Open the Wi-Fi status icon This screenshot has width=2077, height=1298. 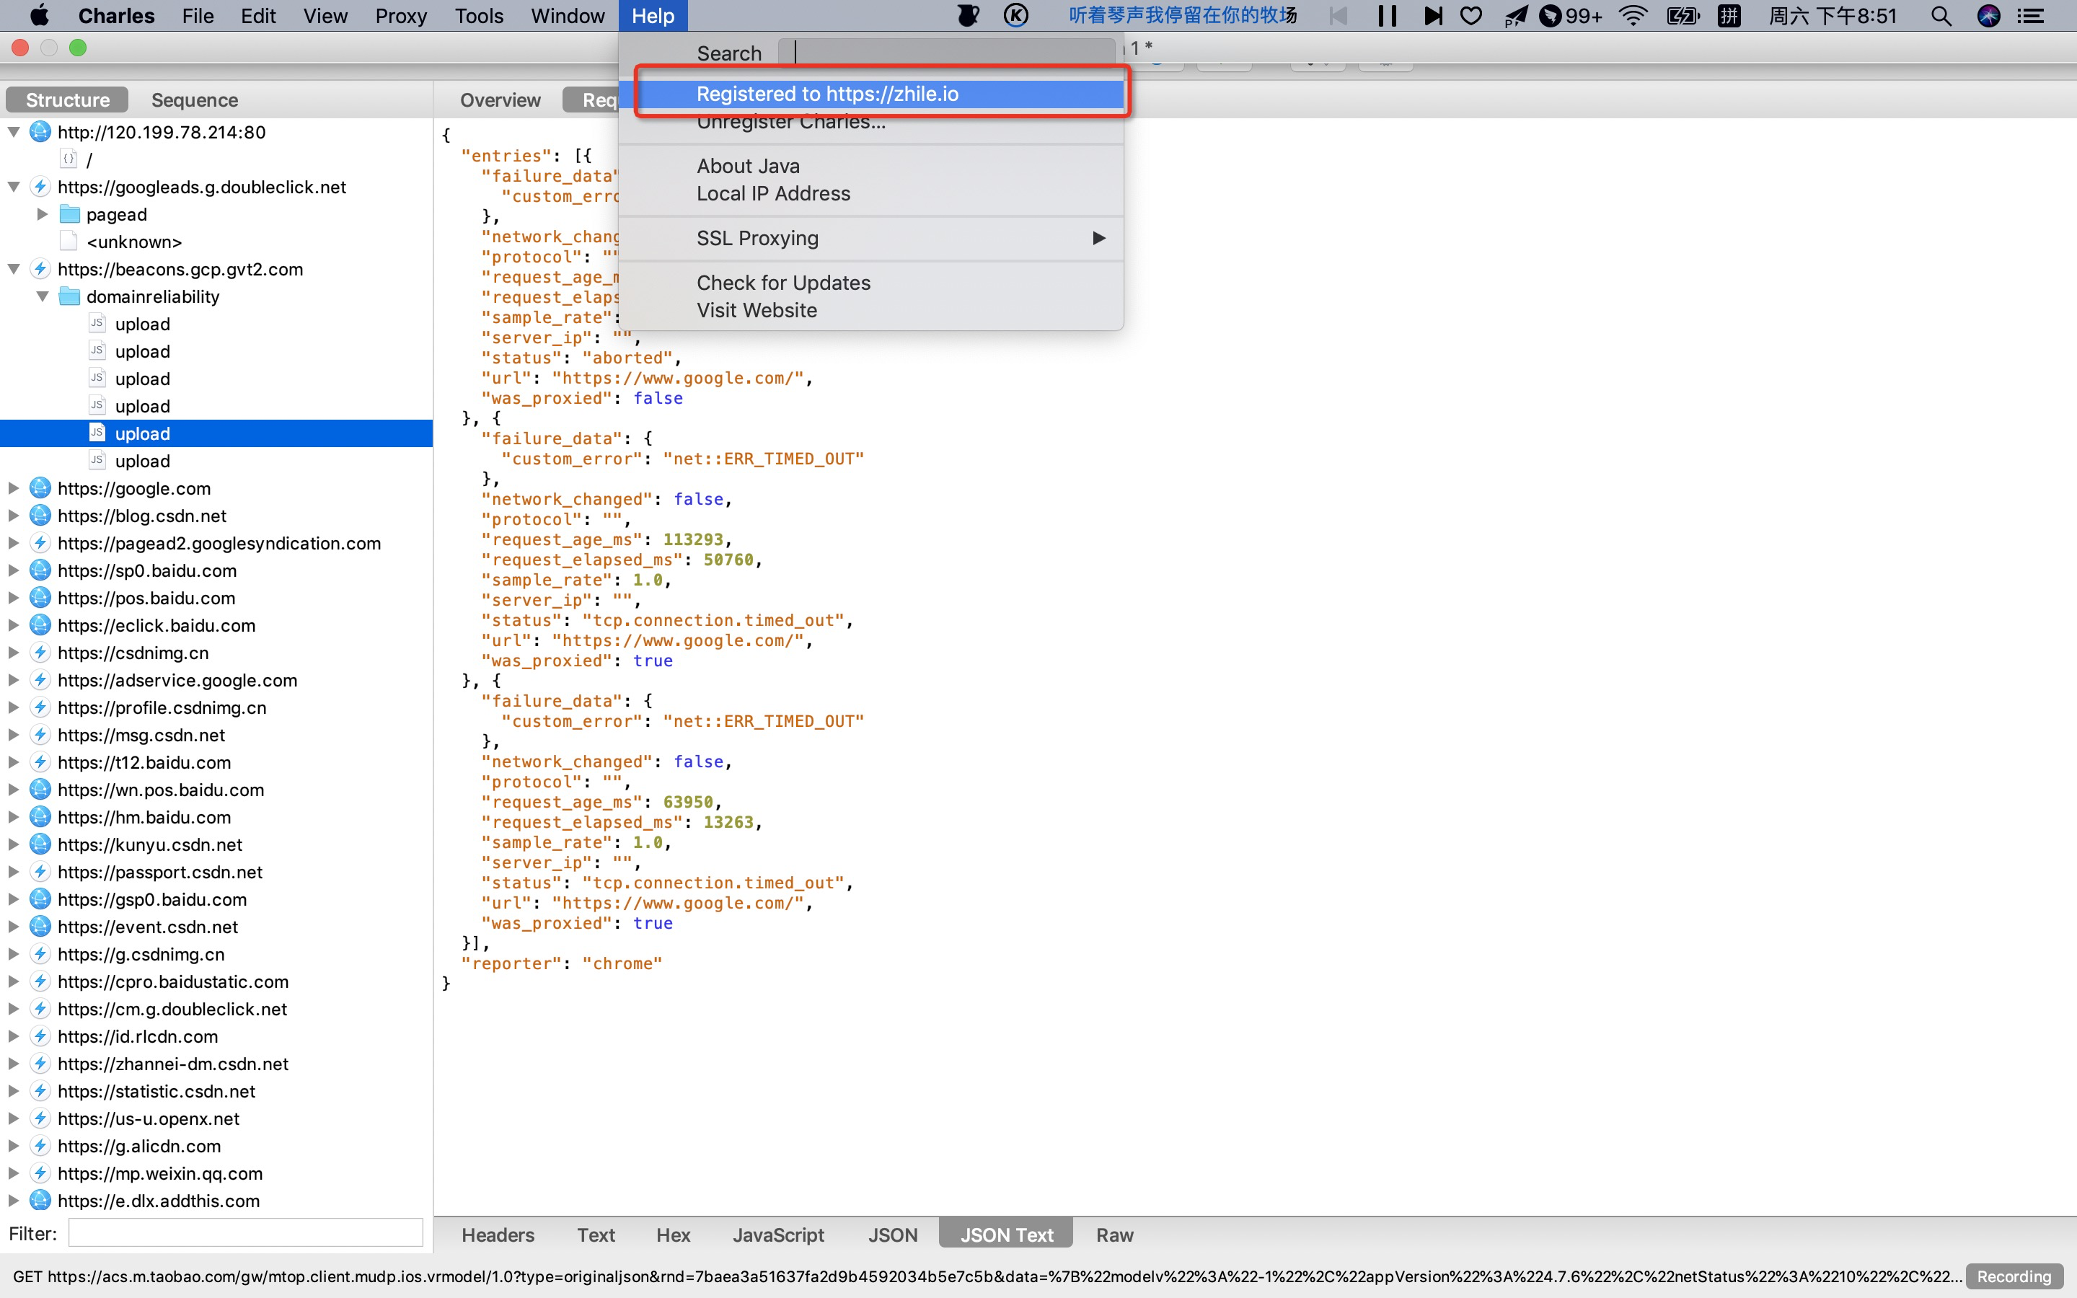[1633, 15]
